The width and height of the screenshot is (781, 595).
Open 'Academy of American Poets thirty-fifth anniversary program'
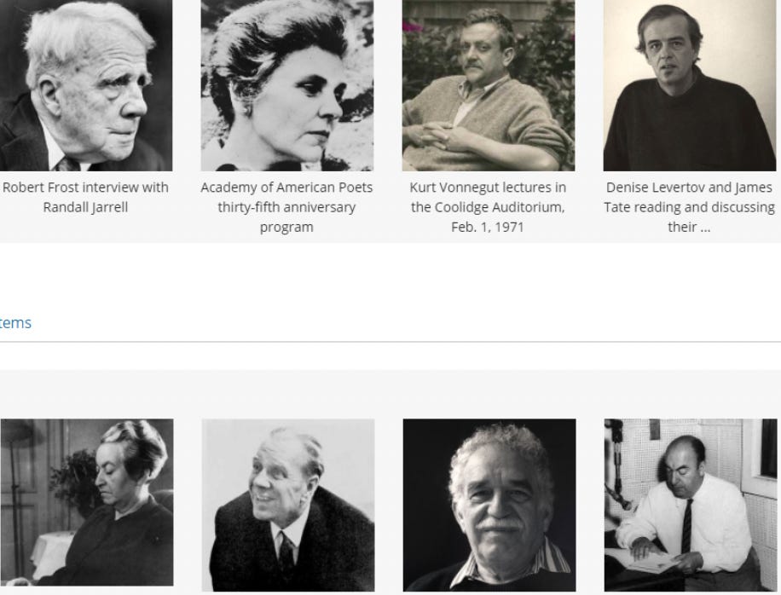(x=286, y=207)
